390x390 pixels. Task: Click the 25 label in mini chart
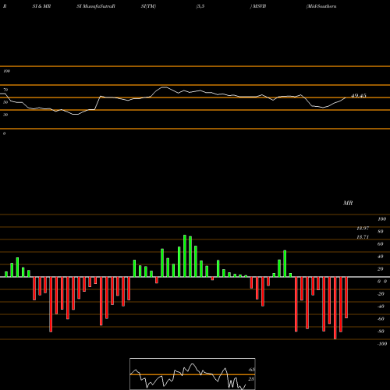coord(251,379)
